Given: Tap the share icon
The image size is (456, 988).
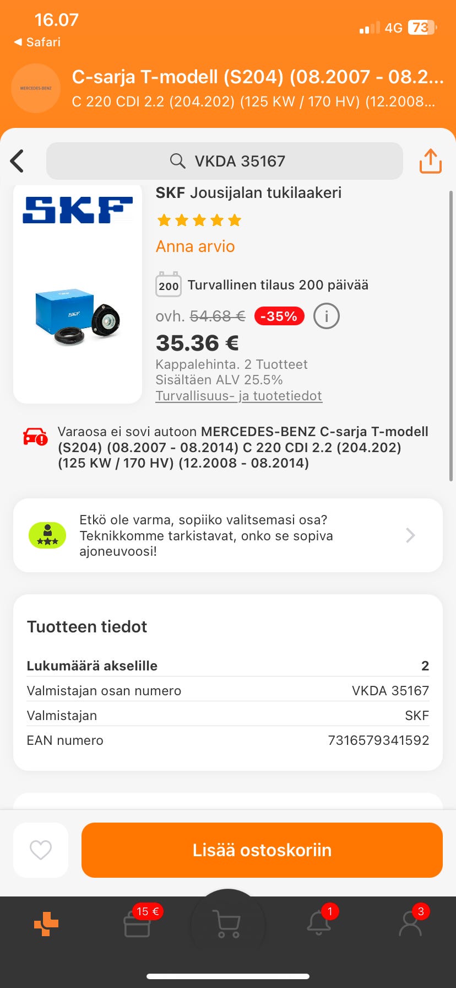Looking at the screenshot, I should click(x=430, y=161).
